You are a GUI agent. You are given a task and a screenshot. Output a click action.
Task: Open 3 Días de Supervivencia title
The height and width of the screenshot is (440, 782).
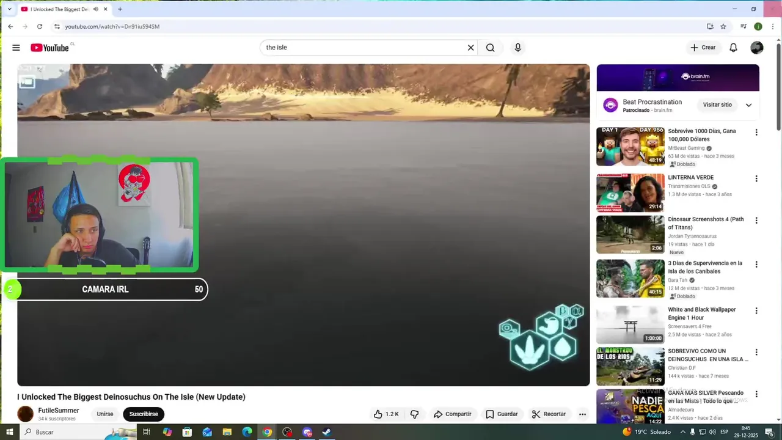pos(705,267)
